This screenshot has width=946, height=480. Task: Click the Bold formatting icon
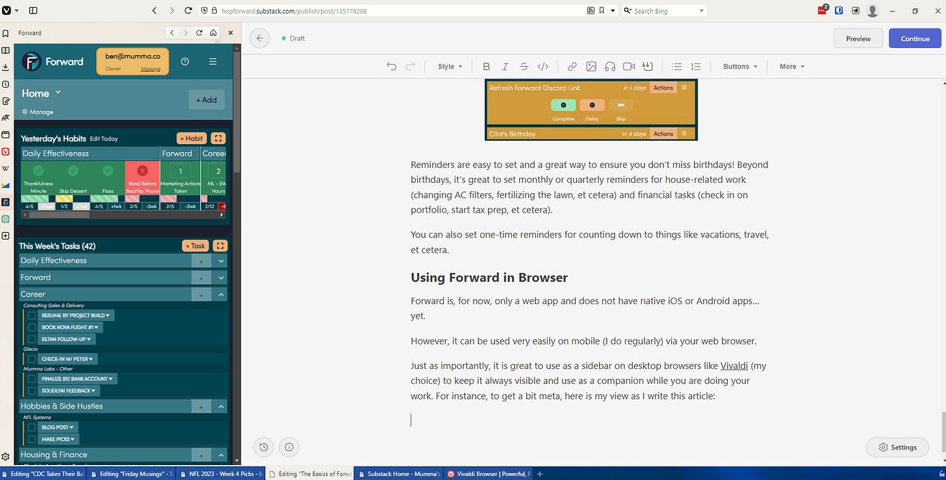click(x=486, y=66)
